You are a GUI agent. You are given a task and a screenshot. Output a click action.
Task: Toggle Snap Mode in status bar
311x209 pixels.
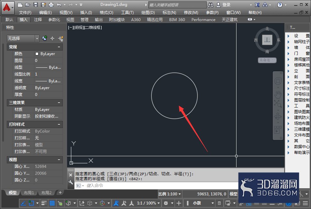(x=31, y=203)
